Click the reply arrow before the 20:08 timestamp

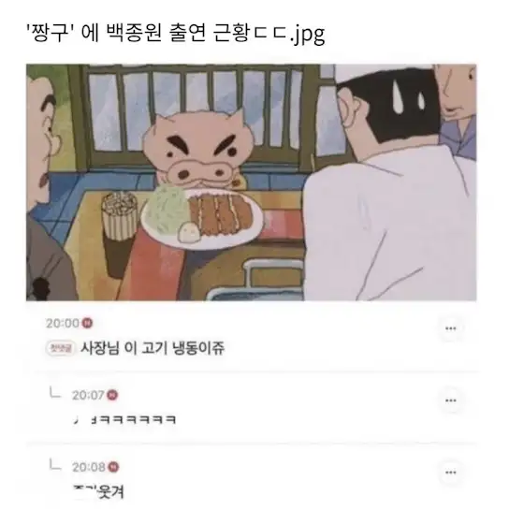pyautogui.click(x=55, y=464)
